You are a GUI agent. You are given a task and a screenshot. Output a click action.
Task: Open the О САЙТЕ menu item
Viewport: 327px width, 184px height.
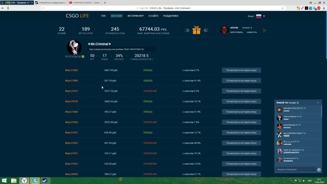click(154, 16)
